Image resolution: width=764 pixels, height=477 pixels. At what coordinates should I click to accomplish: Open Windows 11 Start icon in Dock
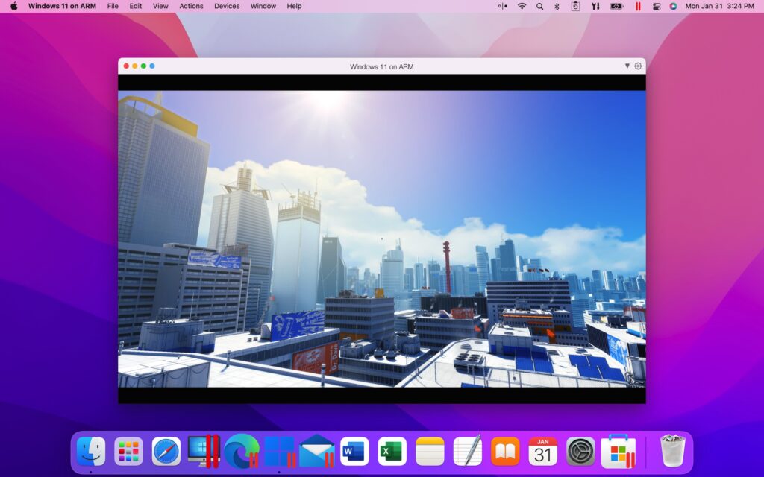click(x=279, y=451)
